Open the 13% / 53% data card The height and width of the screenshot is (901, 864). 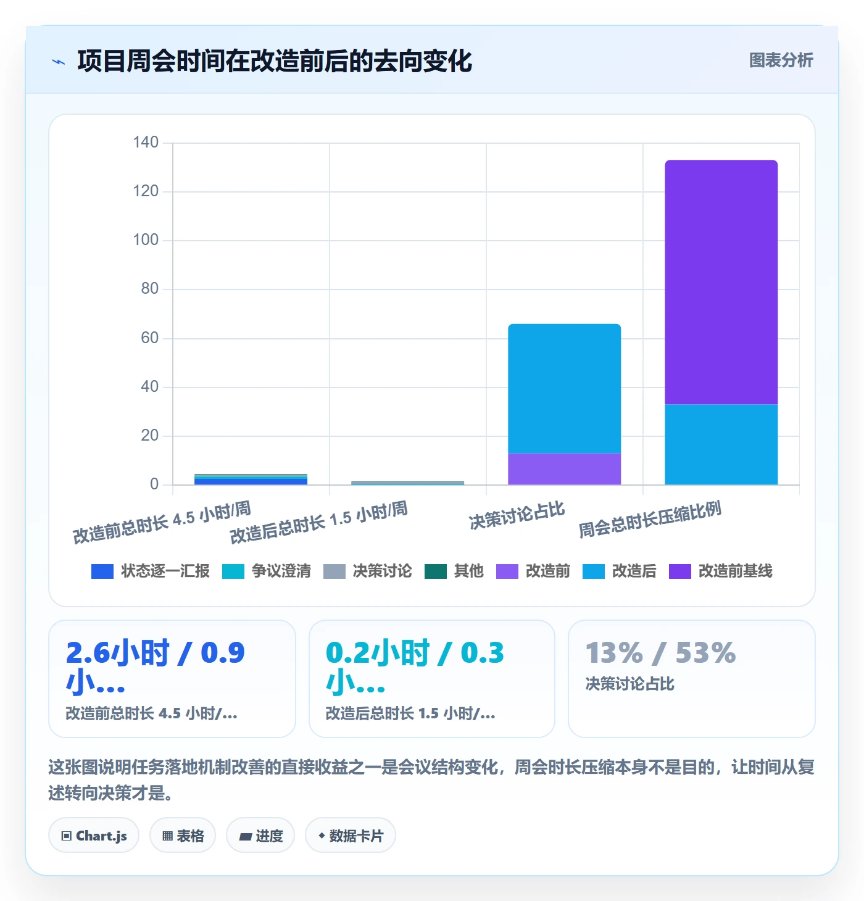[692, 679]
